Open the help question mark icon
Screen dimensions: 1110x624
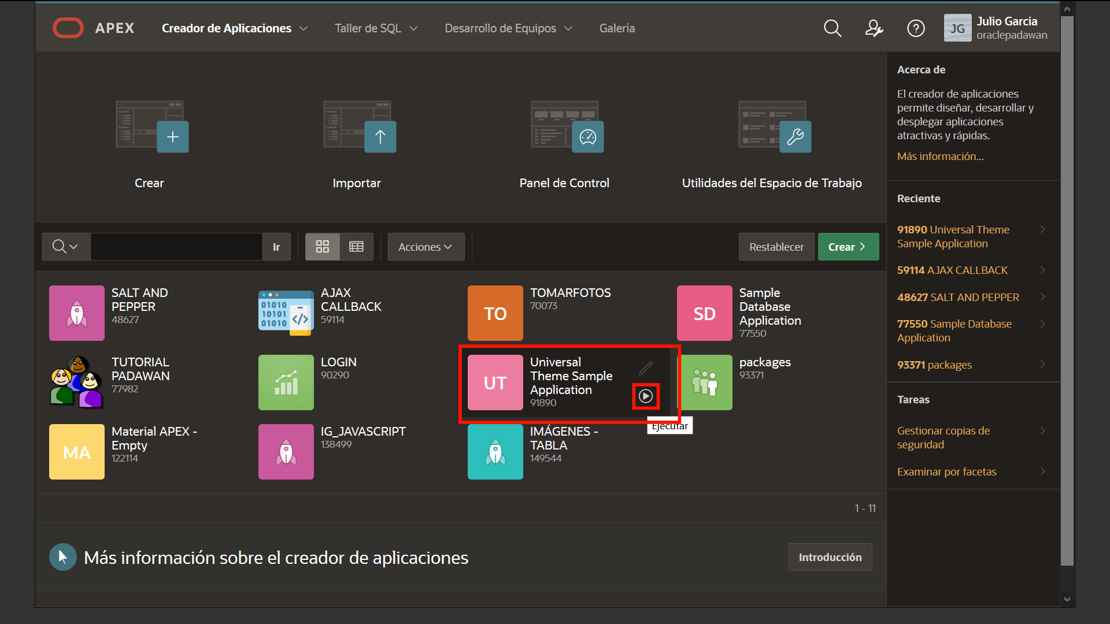[x=916, y=28]
